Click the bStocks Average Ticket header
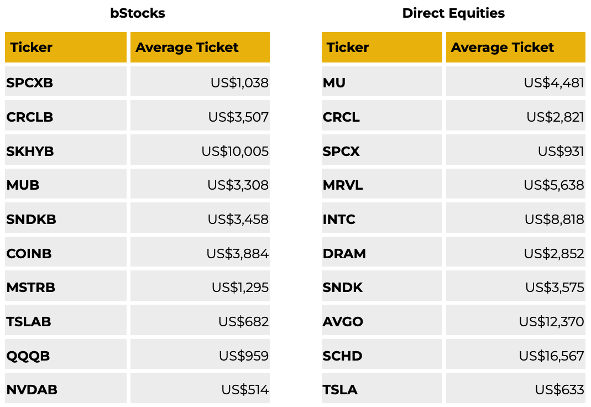591x407 pixels. tap(200, 47)
